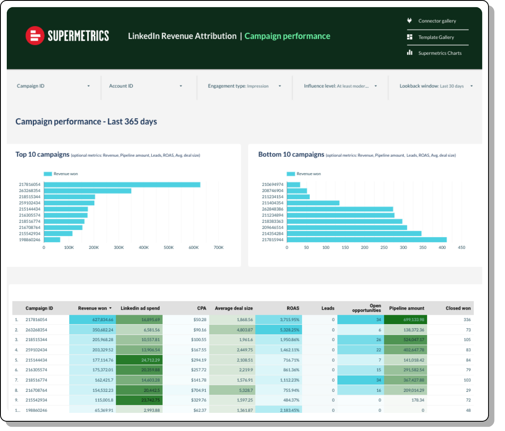This screenshot has width=505, height=431.
Task: Select campaign 263268354 row in the table
Action: (x=36, y=330)
